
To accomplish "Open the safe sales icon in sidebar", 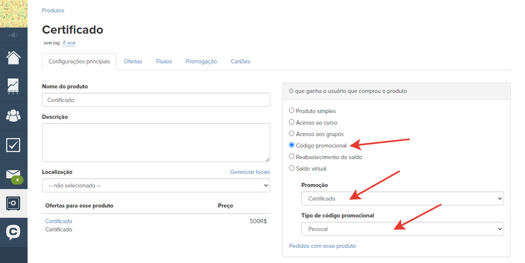I will 14,203.
